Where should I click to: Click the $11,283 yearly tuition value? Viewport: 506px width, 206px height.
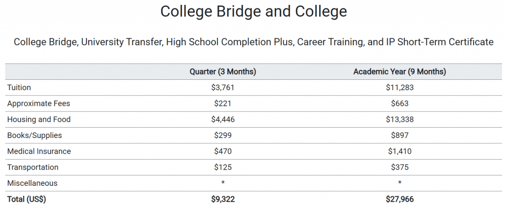click(x=399, y=88)
